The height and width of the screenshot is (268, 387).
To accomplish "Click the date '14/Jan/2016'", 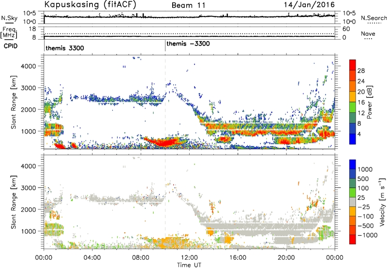I will pyautogui.click(x=309, y=4).
